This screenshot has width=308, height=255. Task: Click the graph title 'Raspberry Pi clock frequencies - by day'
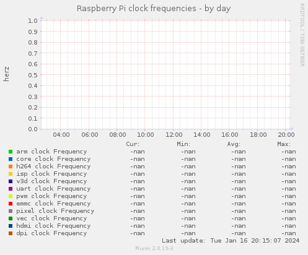[x=154, y=9]
